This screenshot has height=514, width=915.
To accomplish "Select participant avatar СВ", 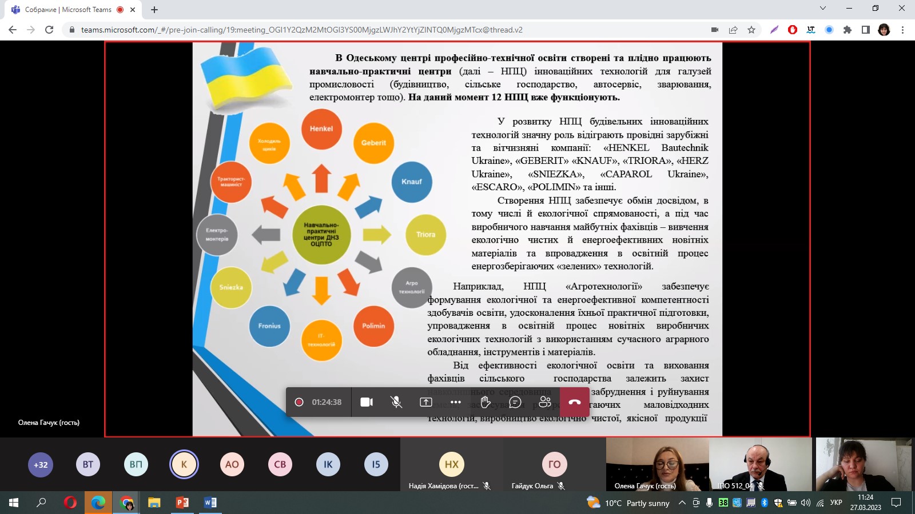I will point(280,464).
